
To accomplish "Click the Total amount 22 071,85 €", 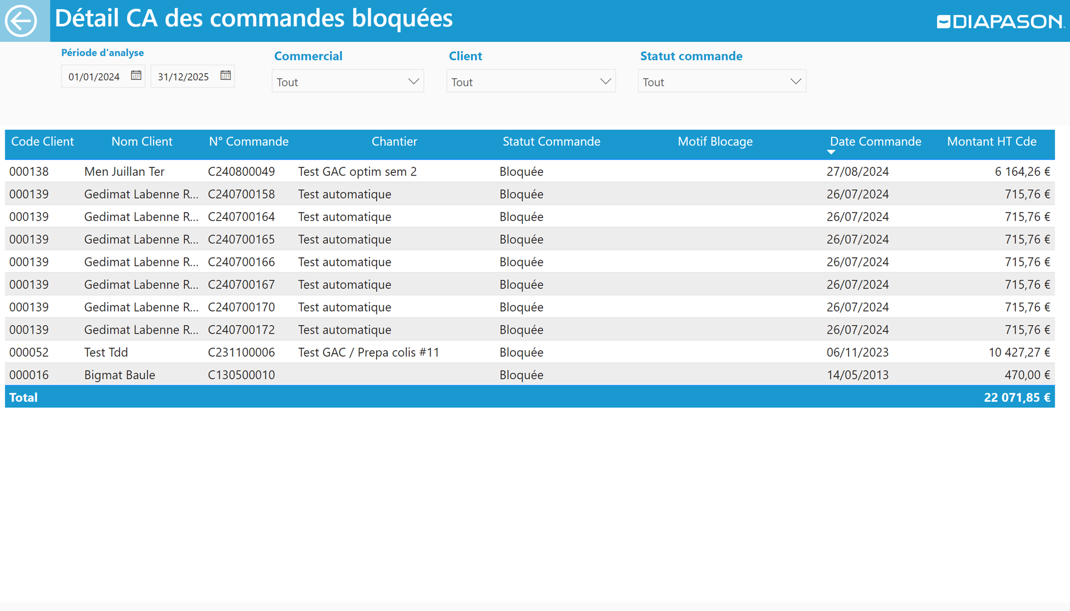I will point(1016,398).
